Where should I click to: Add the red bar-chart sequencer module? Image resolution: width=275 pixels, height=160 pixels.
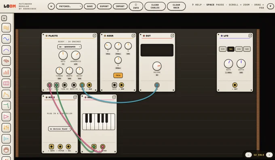click(x=6, y=72)
